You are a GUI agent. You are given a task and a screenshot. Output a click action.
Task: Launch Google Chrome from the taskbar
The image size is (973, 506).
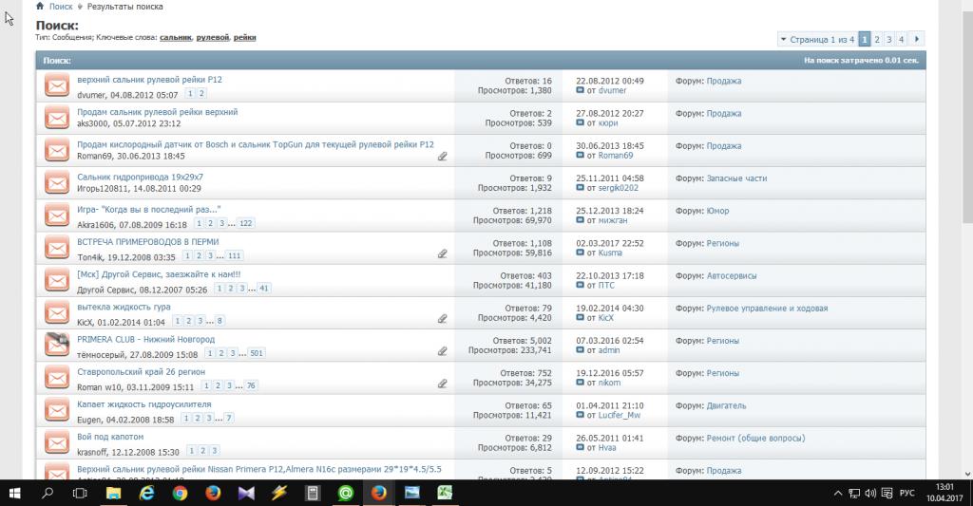[180, 493]
